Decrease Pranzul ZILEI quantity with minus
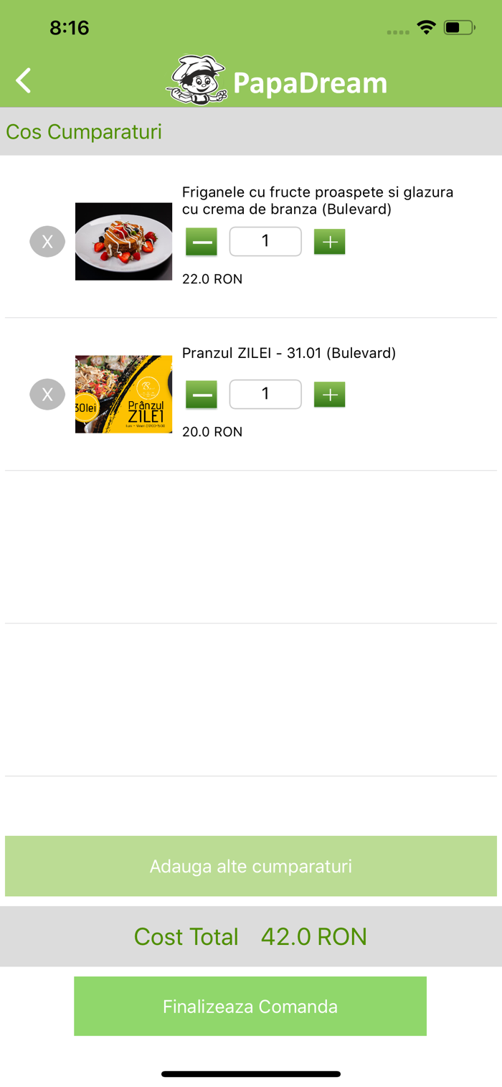The image size is (502, 1087). click(202, 395)
